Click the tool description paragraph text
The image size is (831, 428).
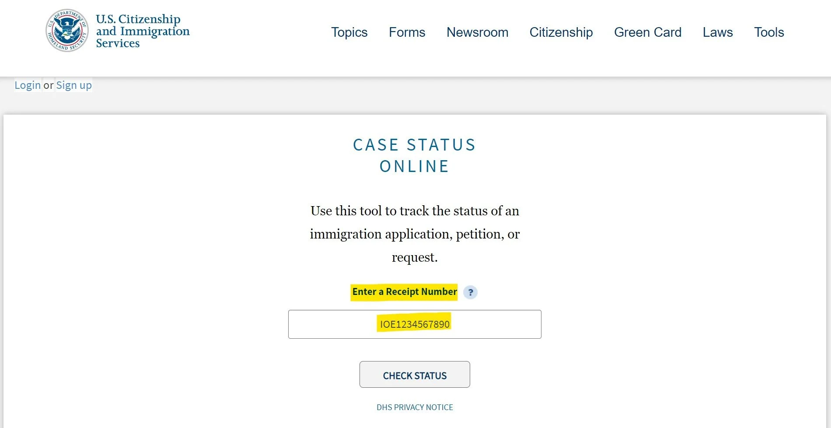[x=415, y=234]
